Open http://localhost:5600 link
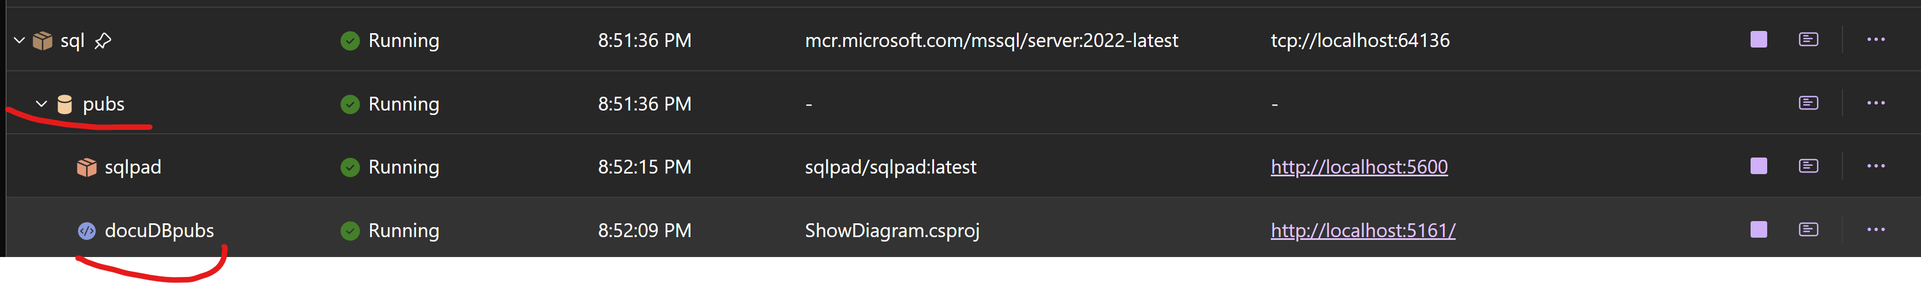Viewport: 1921px width, 283px height. pyautogui.click(x=1359, y=167)
